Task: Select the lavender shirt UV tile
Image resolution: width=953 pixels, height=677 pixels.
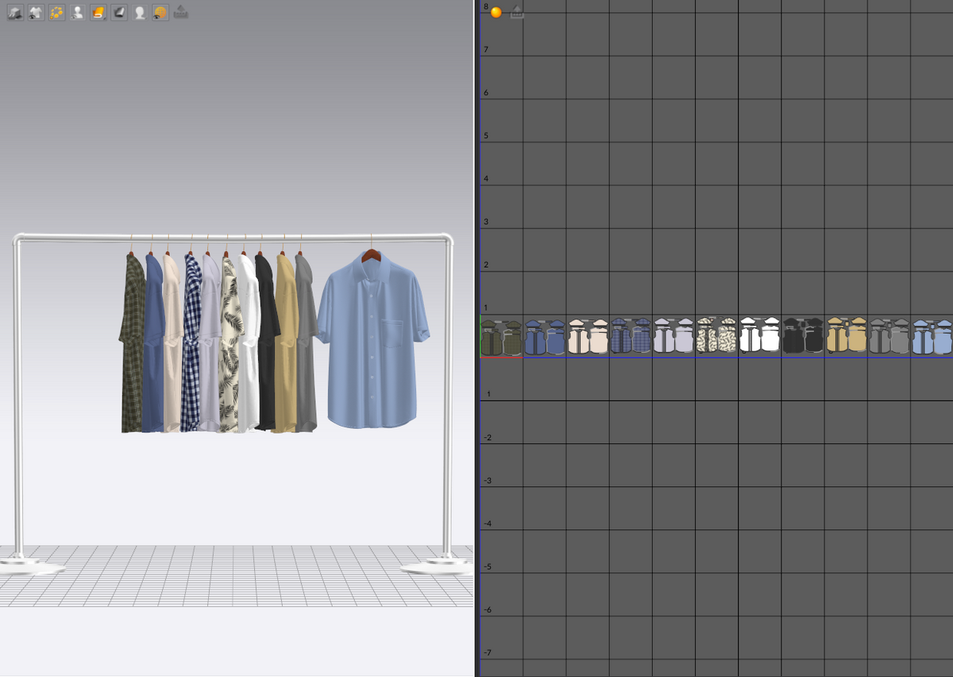Action: tap(673, 336)
